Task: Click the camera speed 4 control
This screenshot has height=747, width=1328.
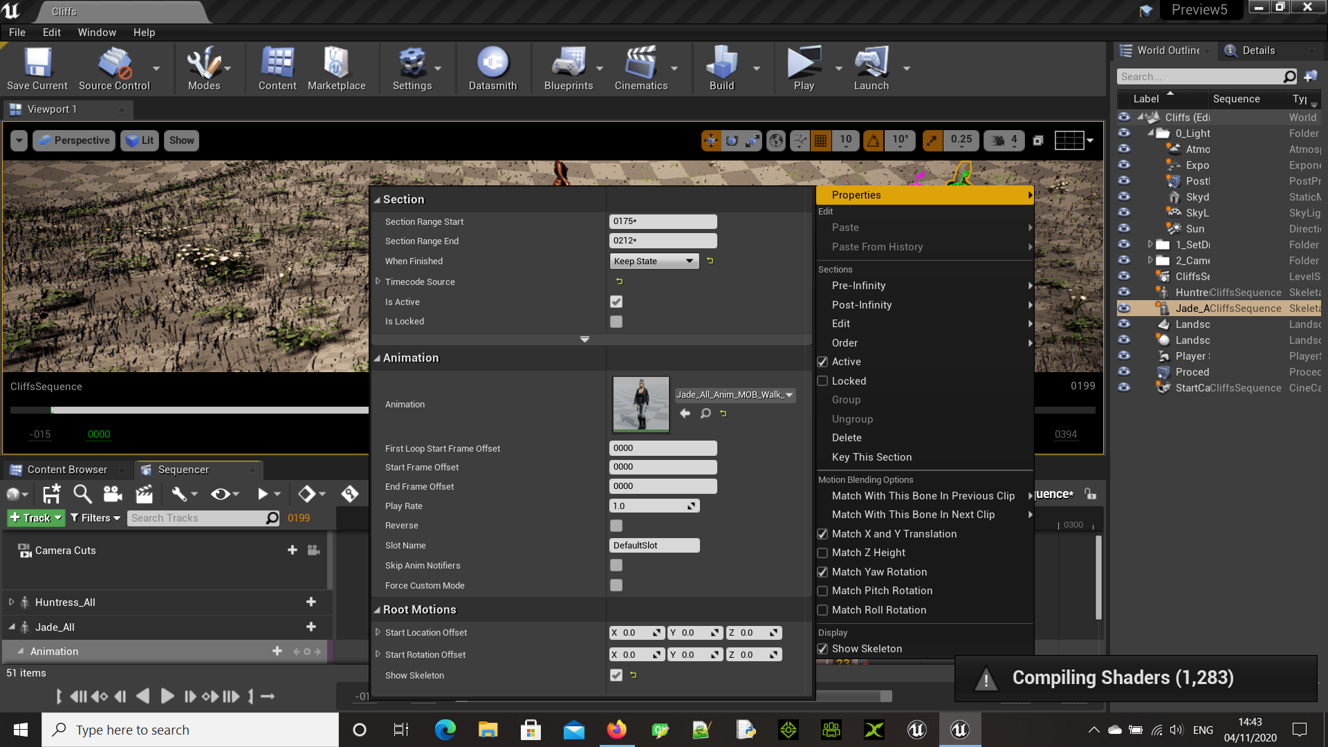Action: 1005,141
